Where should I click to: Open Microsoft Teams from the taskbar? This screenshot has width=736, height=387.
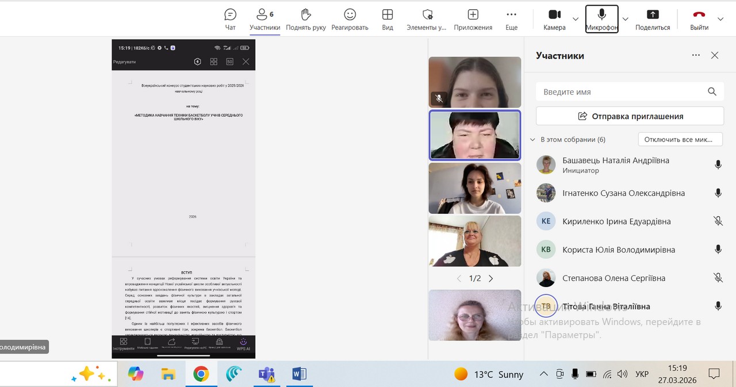coord(266,374)
